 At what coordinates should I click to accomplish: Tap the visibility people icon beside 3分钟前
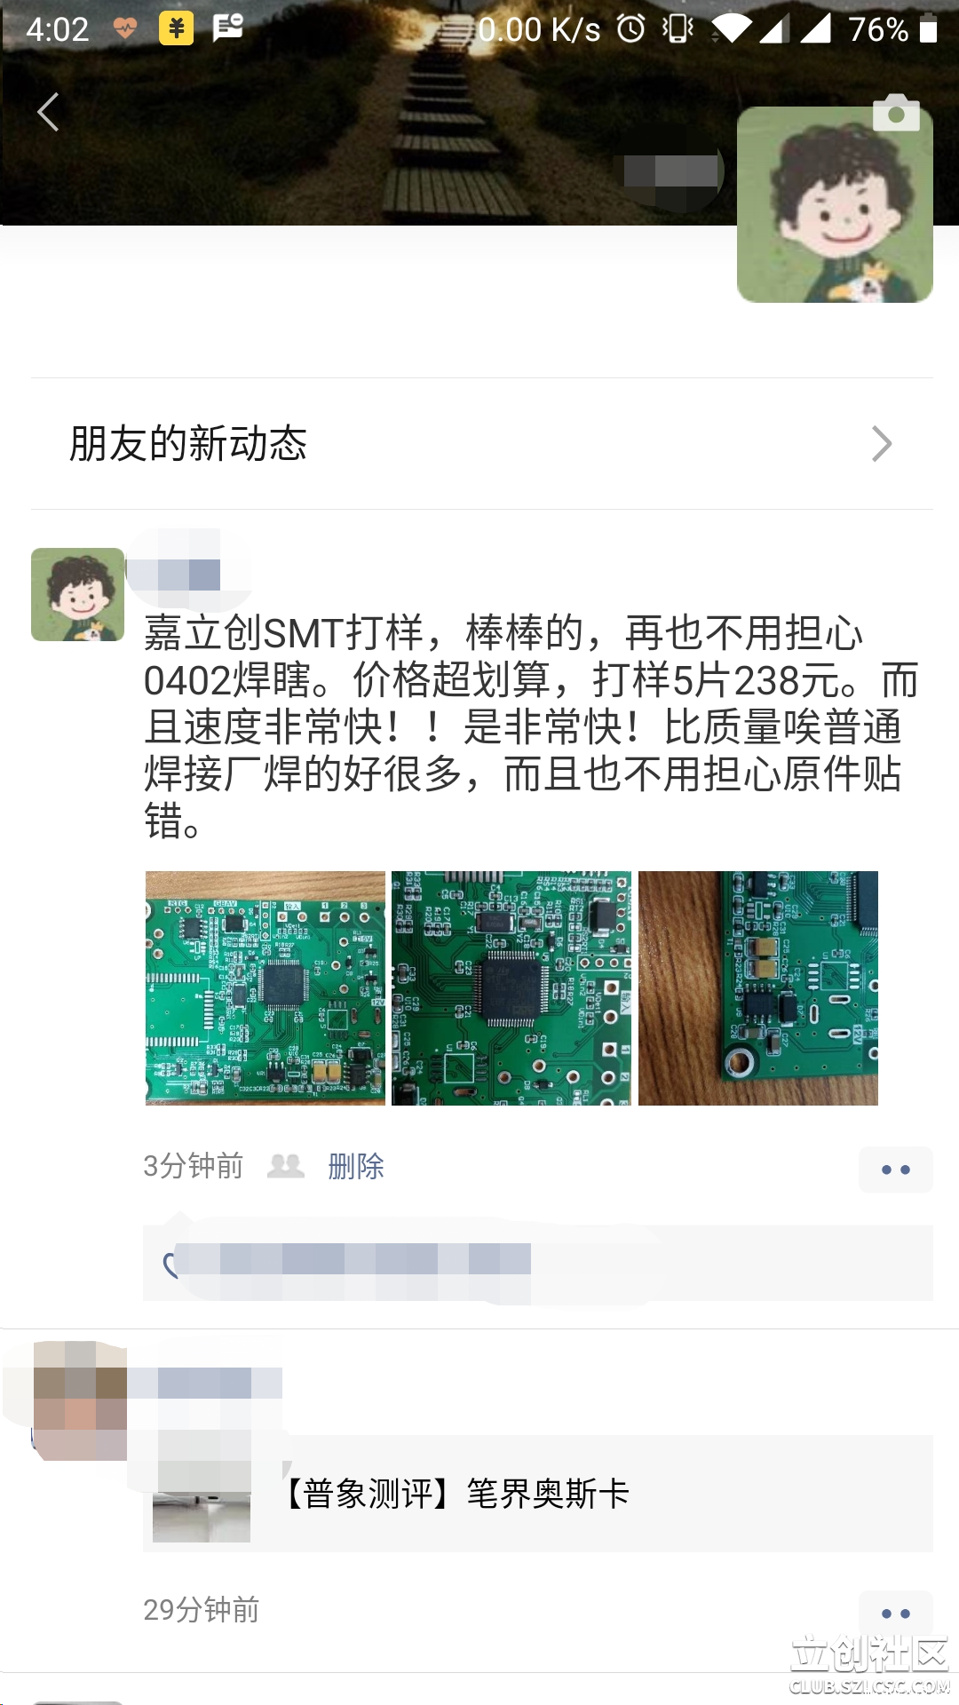click(x=286, y=1166)
